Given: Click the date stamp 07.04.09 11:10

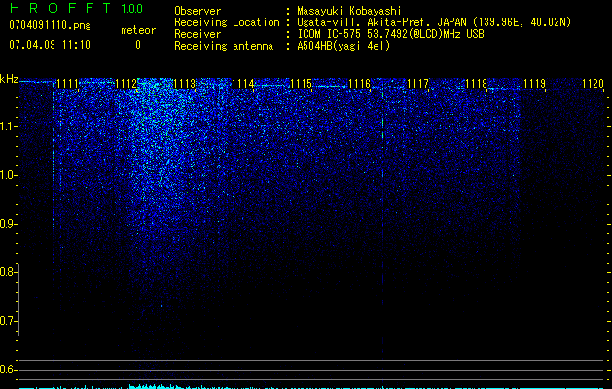Looking at the screenshot, I should click(x=50, y=45).
